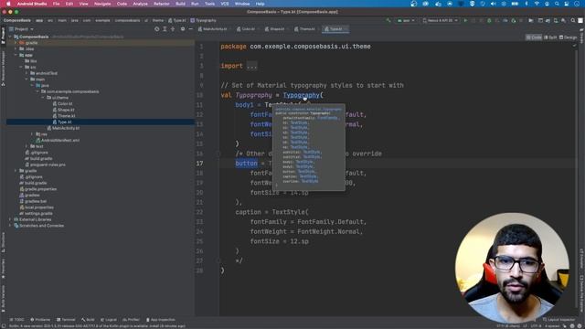Switch to Color.kt editor tab
The height and width of the screenshot is (329, 585).
point(247,29)
